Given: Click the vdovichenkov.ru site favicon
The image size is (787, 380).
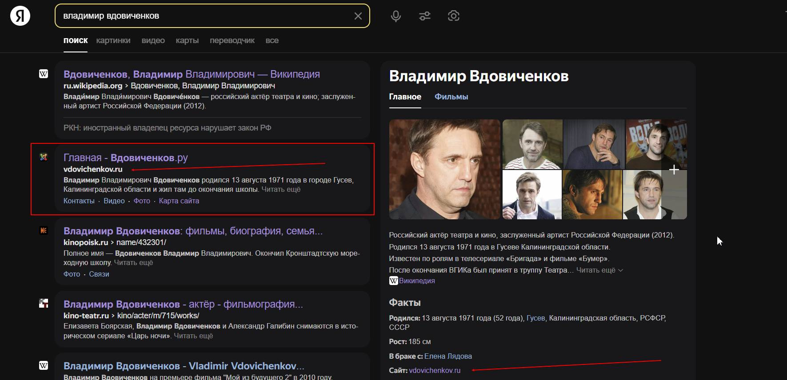Looking at the screenshot, I should [x=44, y=157].
